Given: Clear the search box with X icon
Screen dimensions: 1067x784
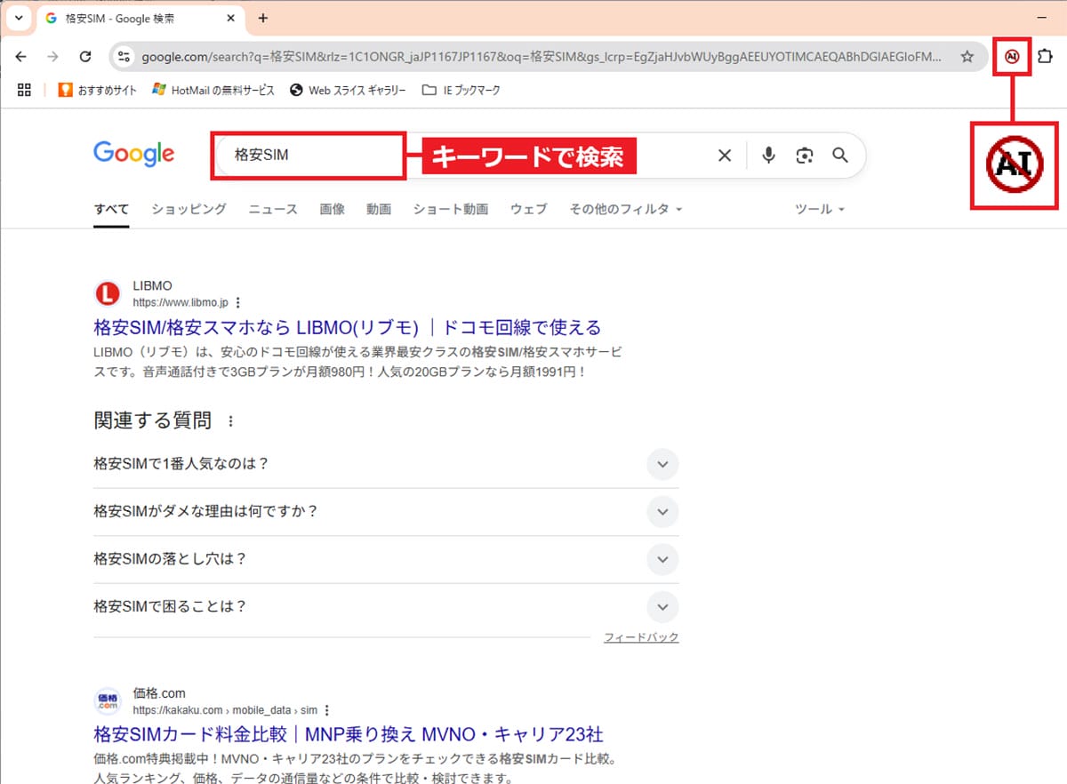Looking at the screenshot, I should coord(725,156).
